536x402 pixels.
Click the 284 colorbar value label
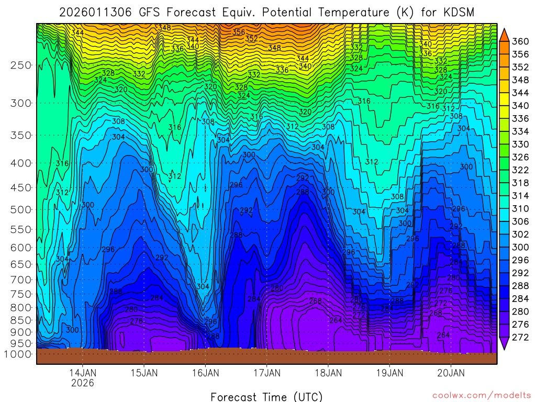coord(520,299)
